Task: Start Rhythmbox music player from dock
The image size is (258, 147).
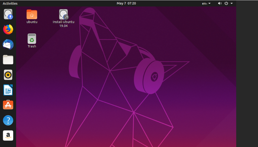Action: (8, 75)
